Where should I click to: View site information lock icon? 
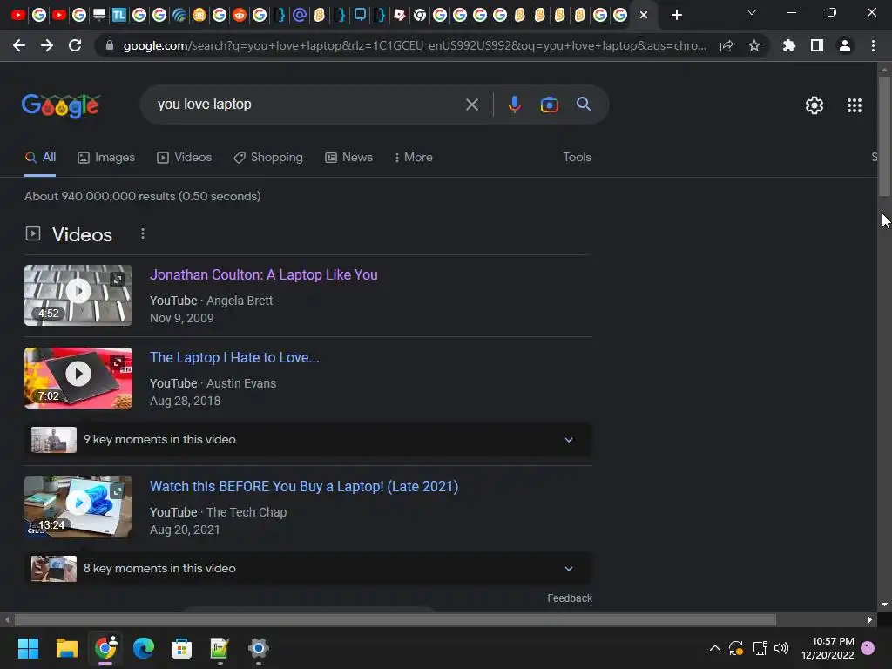click(109, 45)
